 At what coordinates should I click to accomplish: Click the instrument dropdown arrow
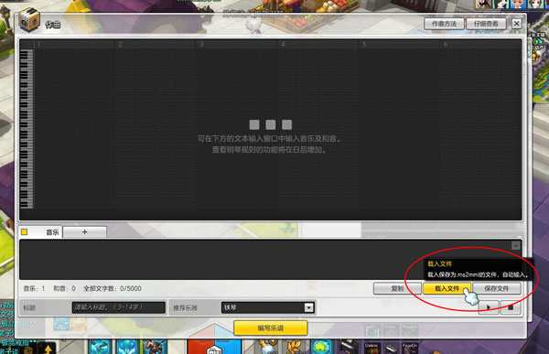(308, 307)
